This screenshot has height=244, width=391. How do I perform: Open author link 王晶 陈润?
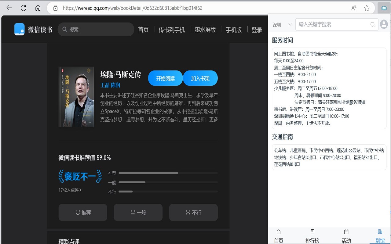[110, 85]
